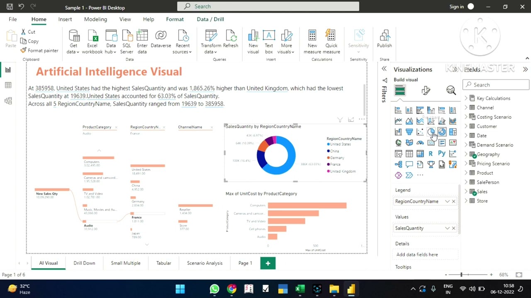Switch to the Scenario Analysis page tab
531x298 pixels.
pos(205,263)
